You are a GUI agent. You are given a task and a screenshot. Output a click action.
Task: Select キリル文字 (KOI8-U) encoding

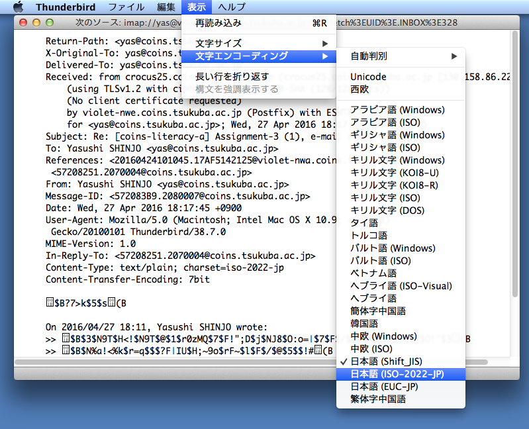(x=401, y=173)
